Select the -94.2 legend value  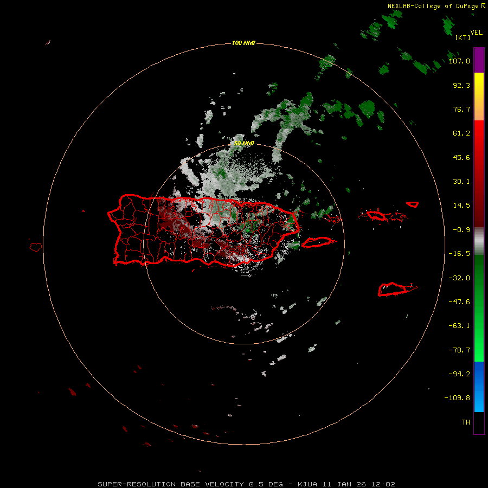pyautogui.click(x=459, y=374)
